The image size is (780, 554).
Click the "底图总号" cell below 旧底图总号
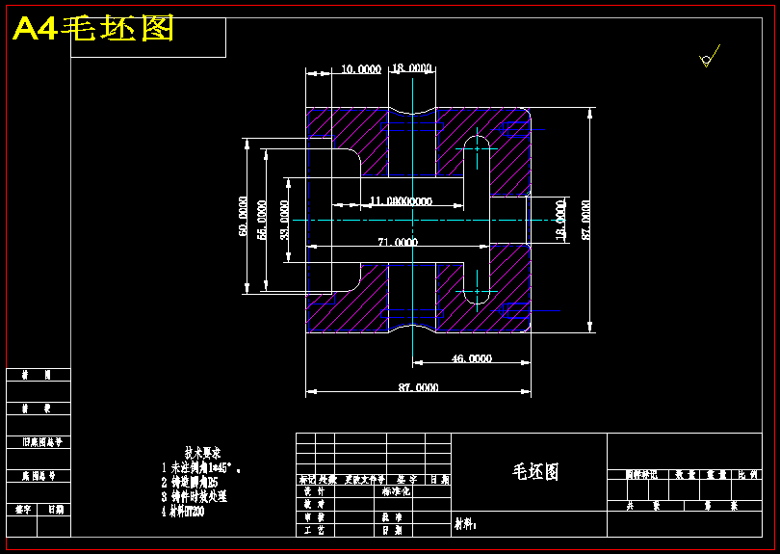coord(39,476)
